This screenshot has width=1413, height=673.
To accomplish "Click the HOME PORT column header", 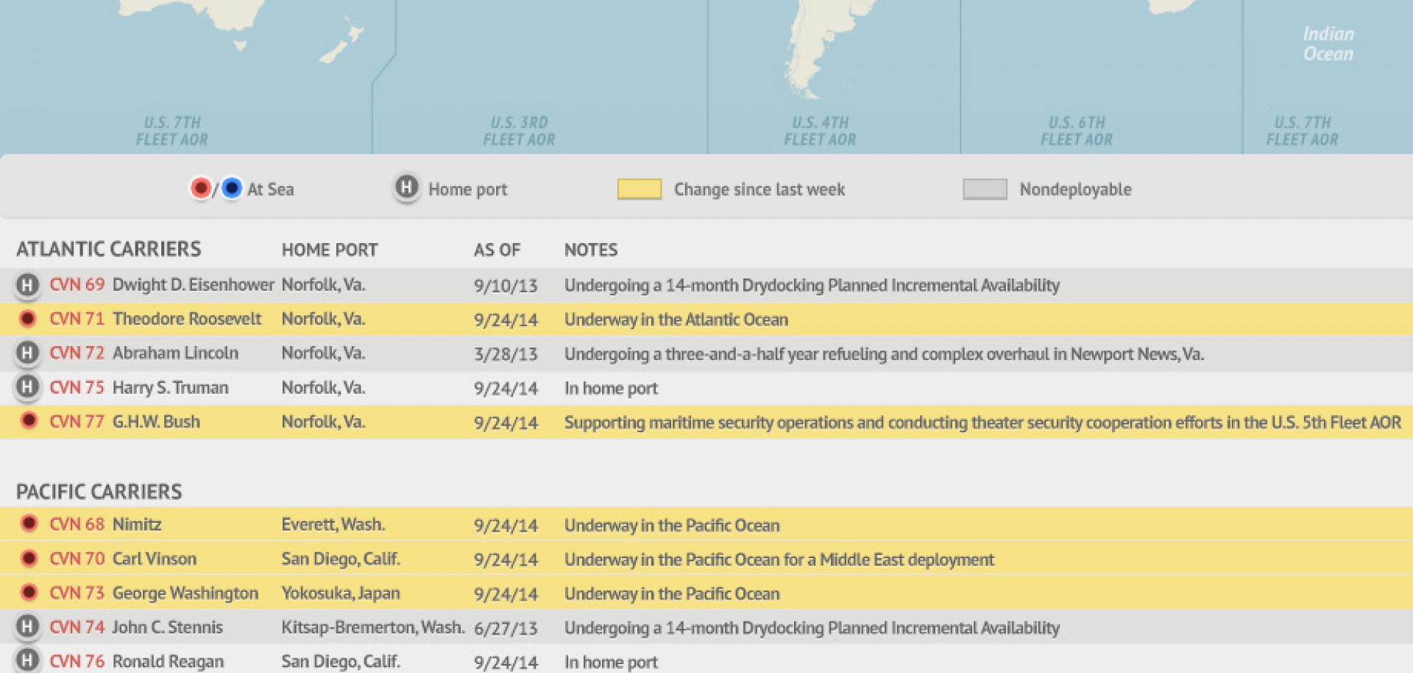I will pyautogui.click(x=330, y=250).
